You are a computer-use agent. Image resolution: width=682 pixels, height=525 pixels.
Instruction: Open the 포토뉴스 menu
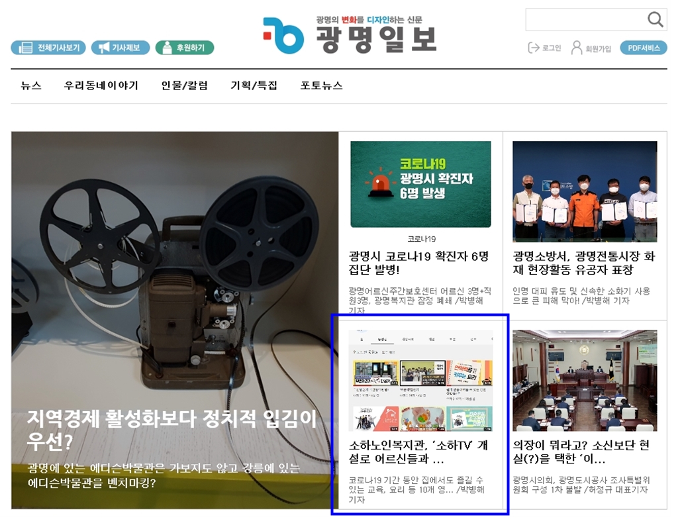(322, 85)
